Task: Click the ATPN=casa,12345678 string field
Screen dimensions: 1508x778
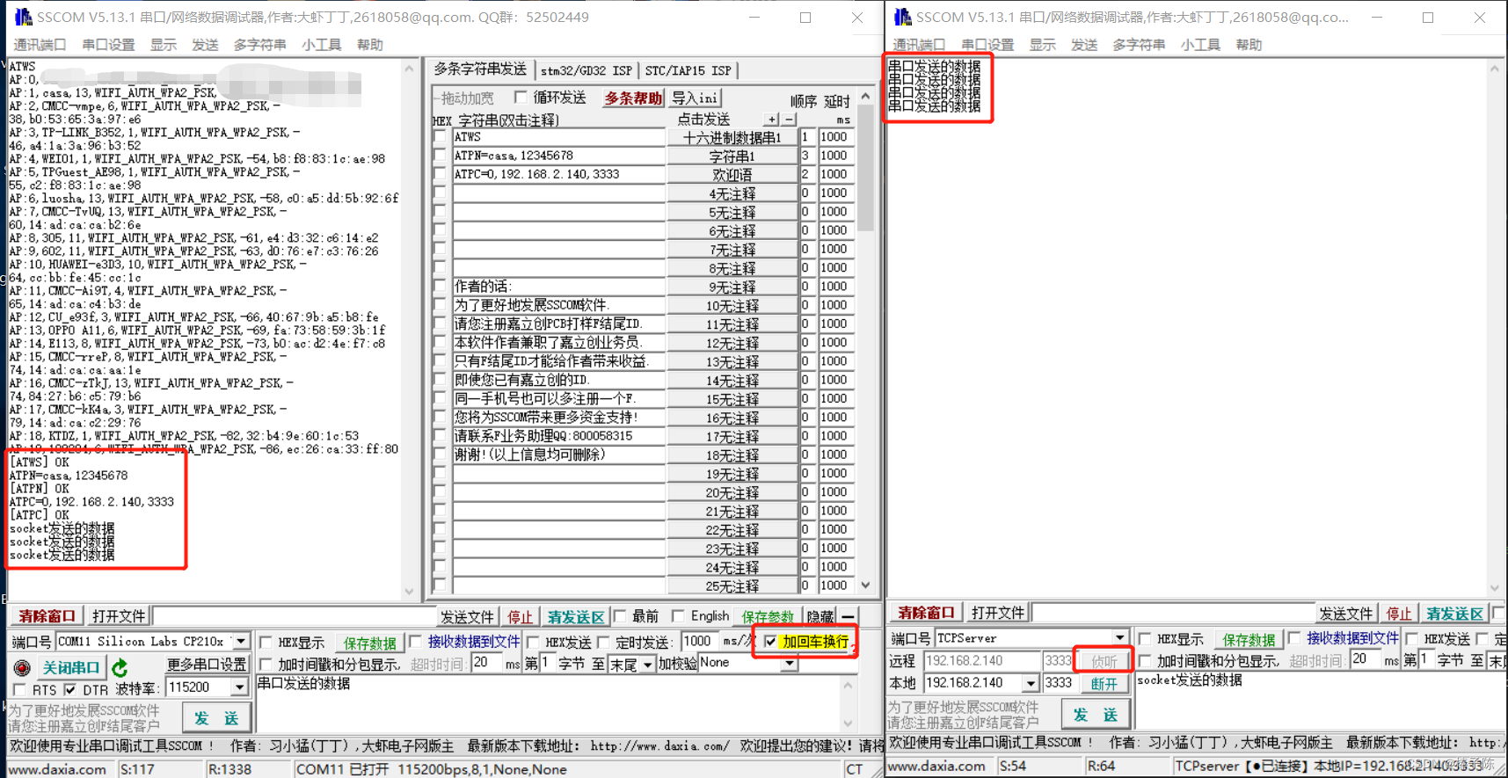Action: (558, 156)
